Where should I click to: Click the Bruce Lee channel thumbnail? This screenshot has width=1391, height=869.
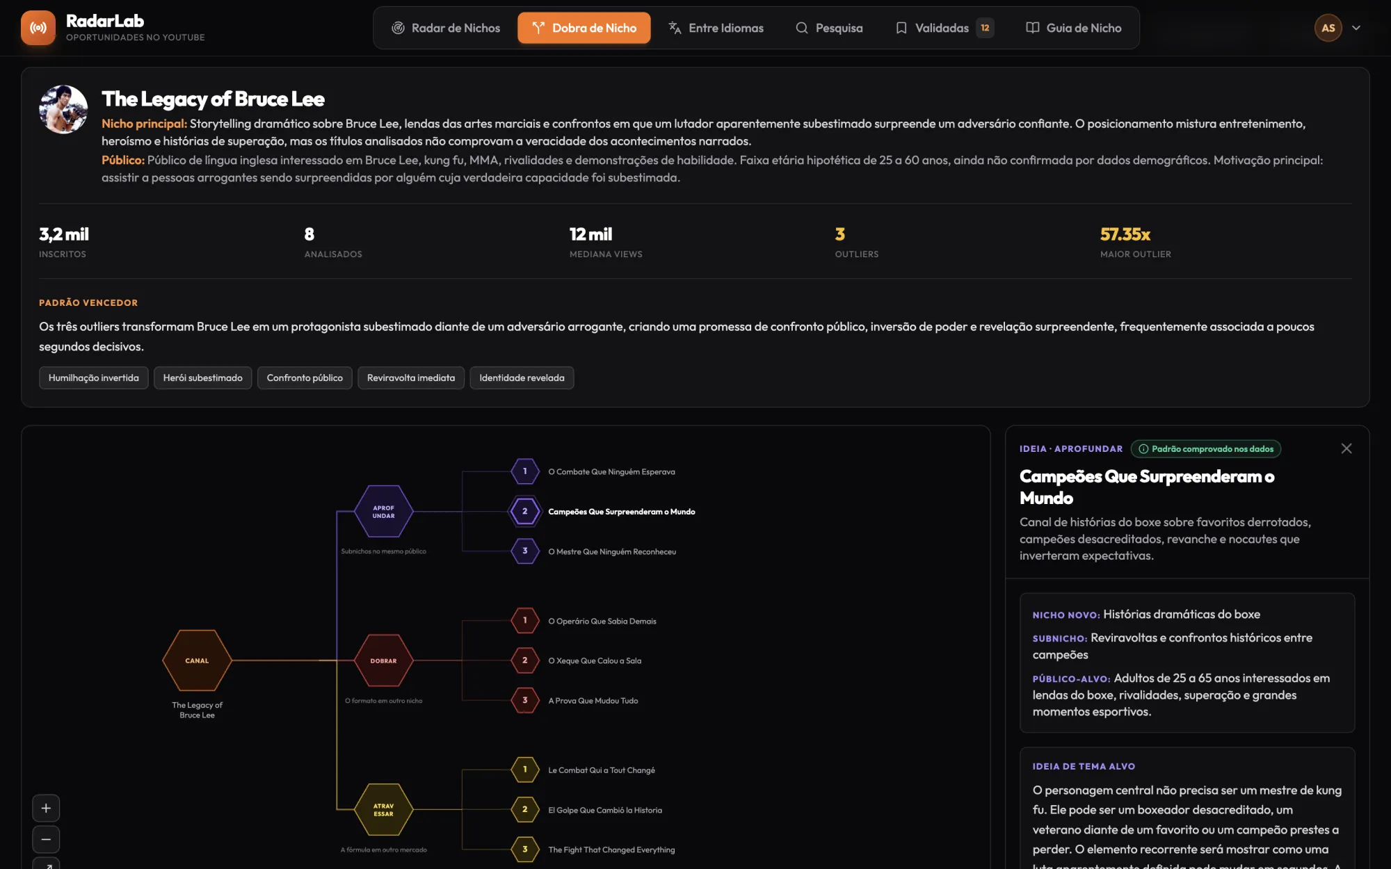click(63, 109)
